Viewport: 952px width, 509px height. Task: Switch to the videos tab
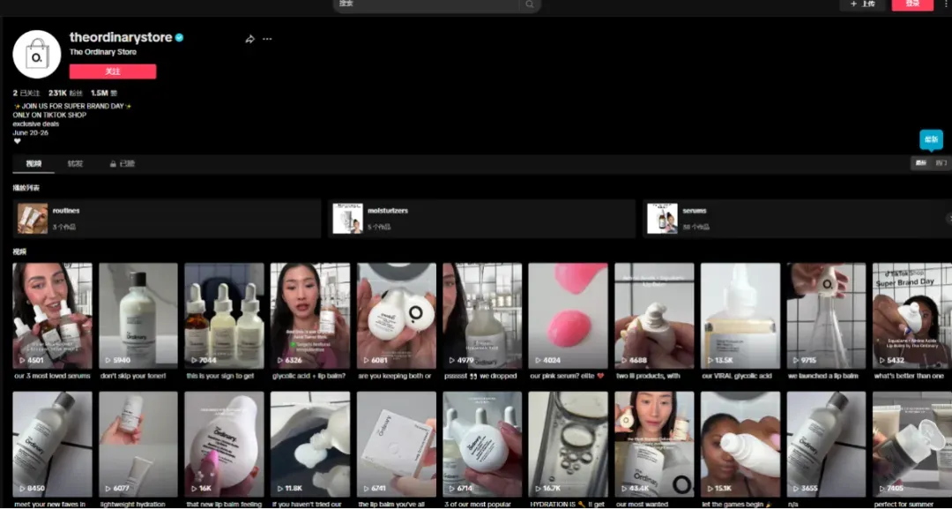coord(33,164)
